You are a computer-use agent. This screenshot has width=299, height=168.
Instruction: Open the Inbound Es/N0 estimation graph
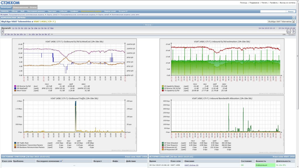point(222,66)
